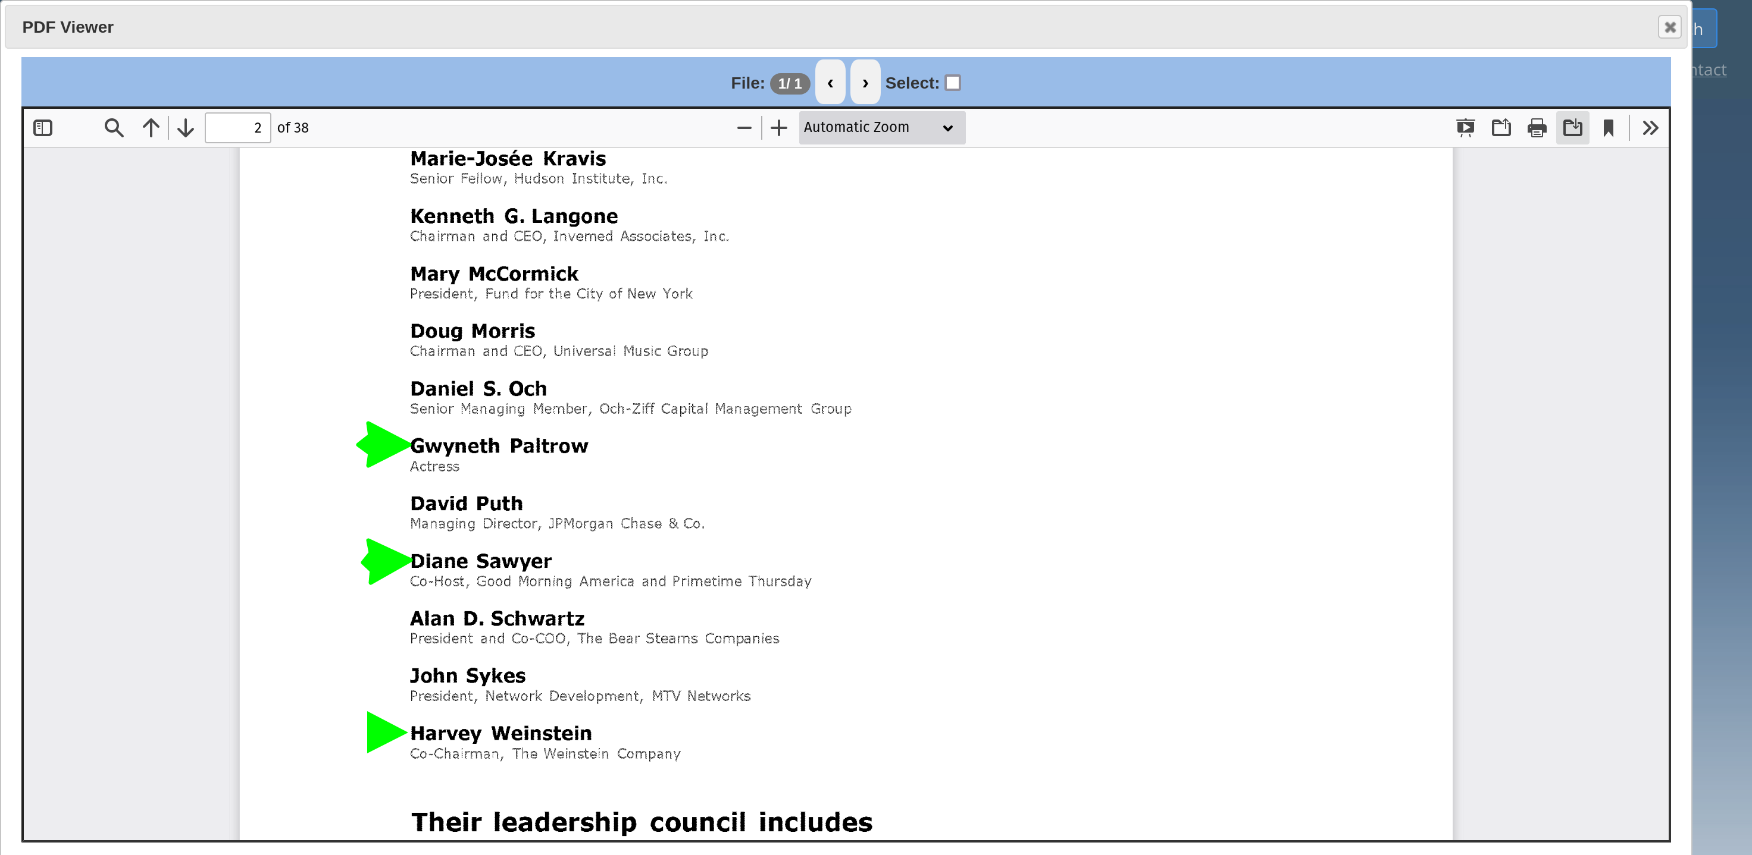Screen dimensions: 1752x855
Task: Click the name Marie-Josée Kravis
Action: pyautogui.click(x=508, y=158)
